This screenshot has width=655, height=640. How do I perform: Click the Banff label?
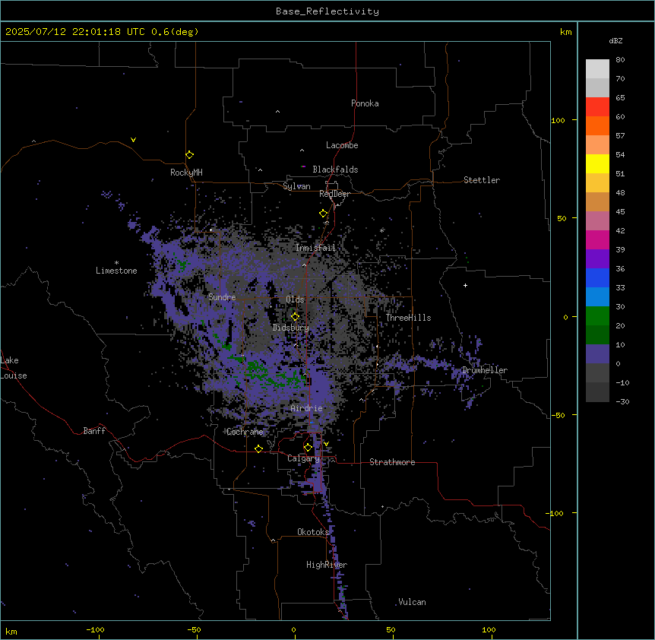tap(94, 431)
